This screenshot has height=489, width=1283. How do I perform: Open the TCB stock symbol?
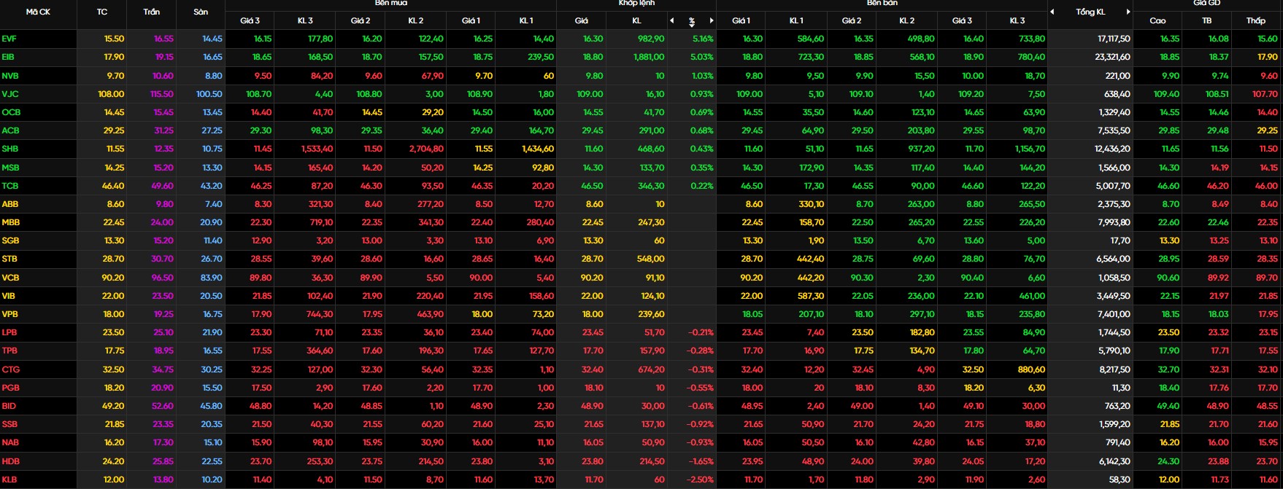(x=10, y=186)
